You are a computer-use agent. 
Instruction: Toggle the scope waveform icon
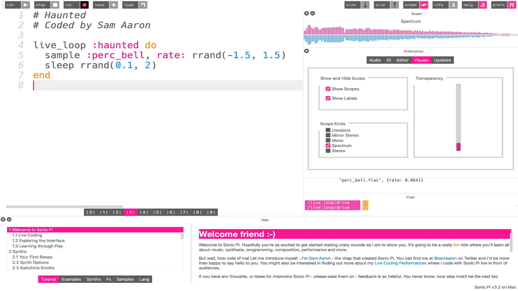tap(424, 5)
